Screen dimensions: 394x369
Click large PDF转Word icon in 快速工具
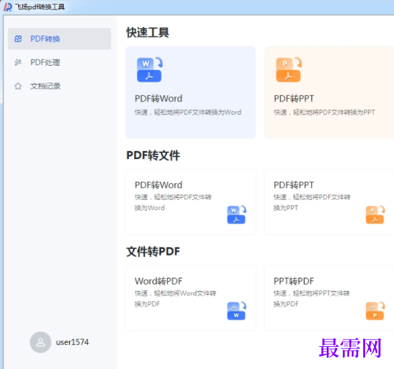(150, 70)
